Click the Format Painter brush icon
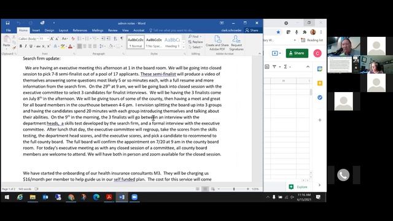The width and height of the screenshot is (393, 221). (14, 47)
